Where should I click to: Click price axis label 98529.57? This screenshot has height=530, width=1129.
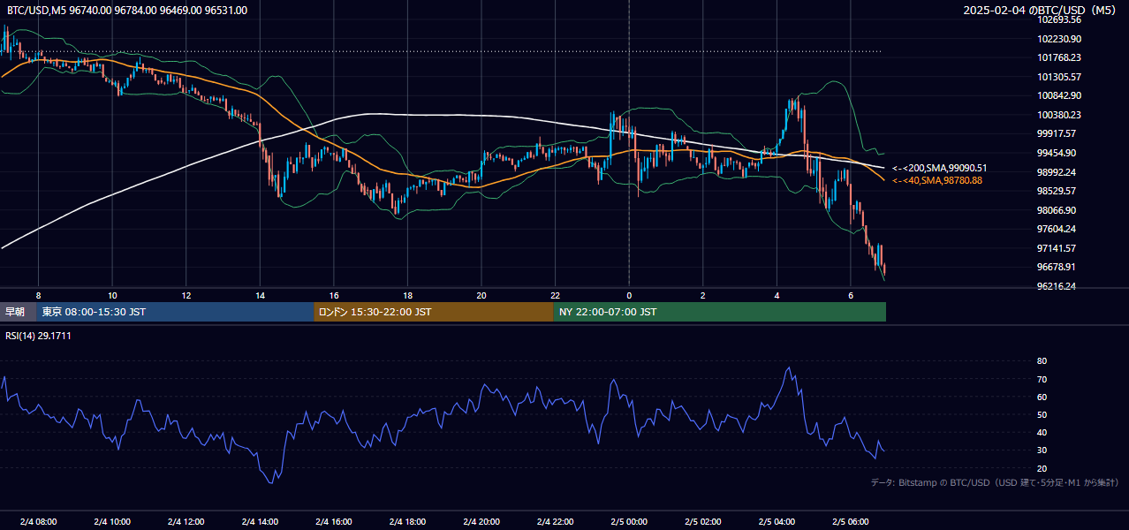tap(1057, 191)
